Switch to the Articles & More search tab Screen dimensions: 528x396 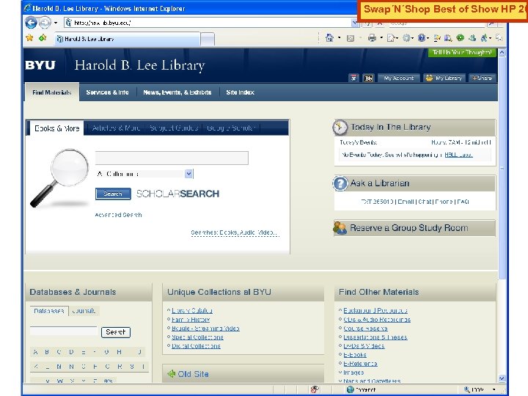116,128
